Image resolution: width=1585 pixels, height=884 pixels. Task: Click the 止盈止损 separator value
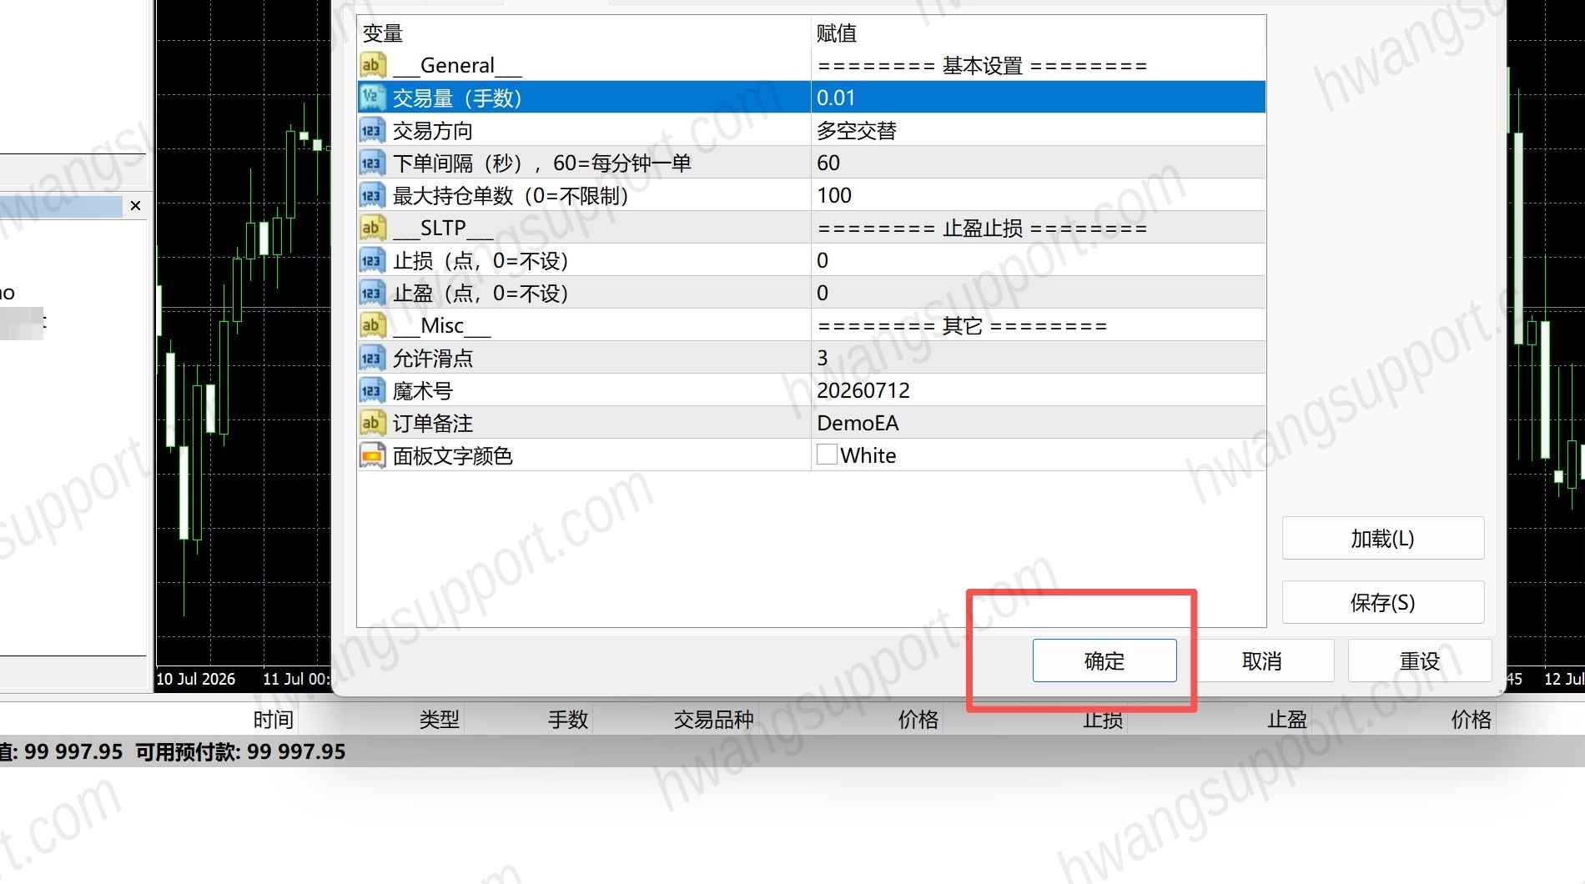(983, 228)
